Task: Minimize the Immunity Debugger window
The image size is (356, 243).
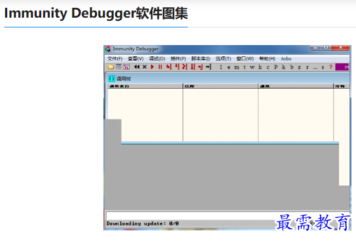Action: [315, 48]
